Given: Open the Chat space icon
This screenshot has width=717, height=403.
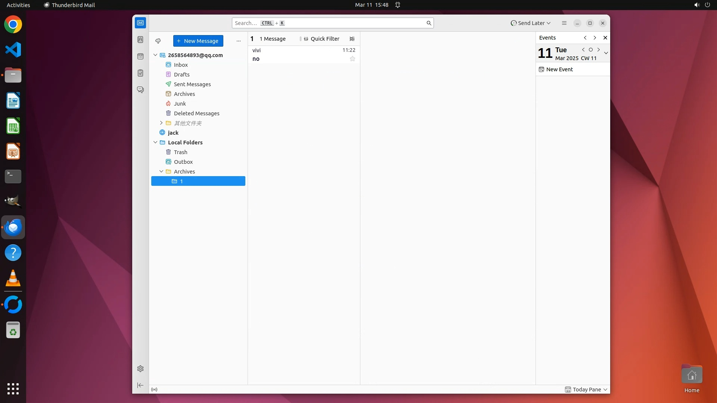Looking at the screenshot, I should click(x=140, y=90).
